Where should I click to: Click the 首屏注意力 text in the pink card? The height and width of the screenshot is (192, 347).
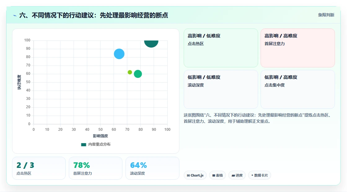(x=275, y=44)
